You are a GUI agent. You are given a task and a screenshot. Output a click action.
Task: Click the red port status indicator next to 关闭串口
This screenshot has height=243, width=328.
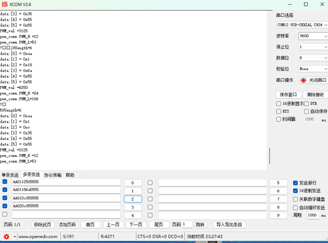(x=303, y=80)
